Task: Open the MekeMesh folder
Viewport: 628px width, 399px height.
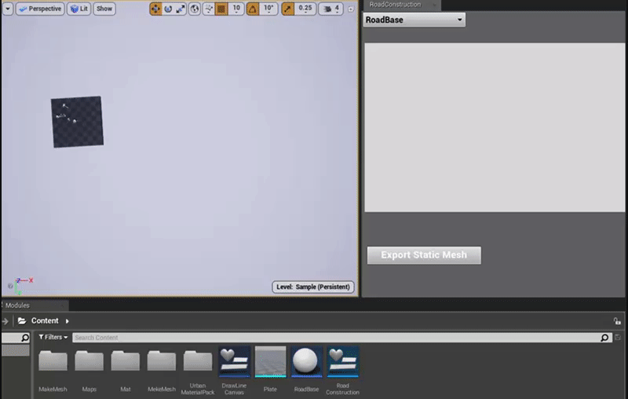Action: tap(162, 371)
